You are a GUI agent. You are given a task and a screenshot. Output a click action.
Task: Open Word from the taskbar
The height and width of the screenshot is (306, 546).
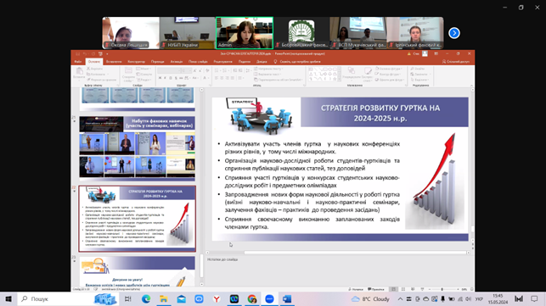tap(287, 298)
